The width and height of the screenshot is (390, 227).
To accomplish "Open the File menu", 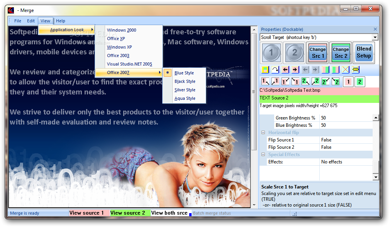I will (18, 21).
